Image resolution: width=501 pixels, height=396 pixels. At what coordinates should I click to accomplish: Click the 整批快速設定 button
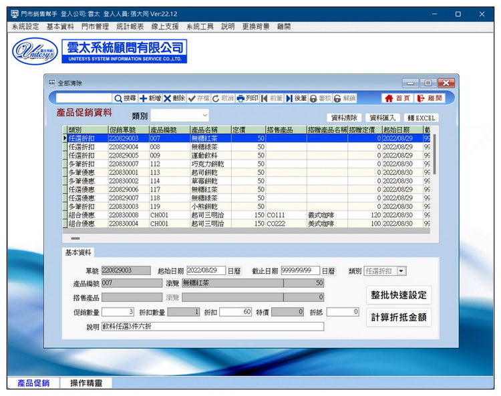pos(398,295)
